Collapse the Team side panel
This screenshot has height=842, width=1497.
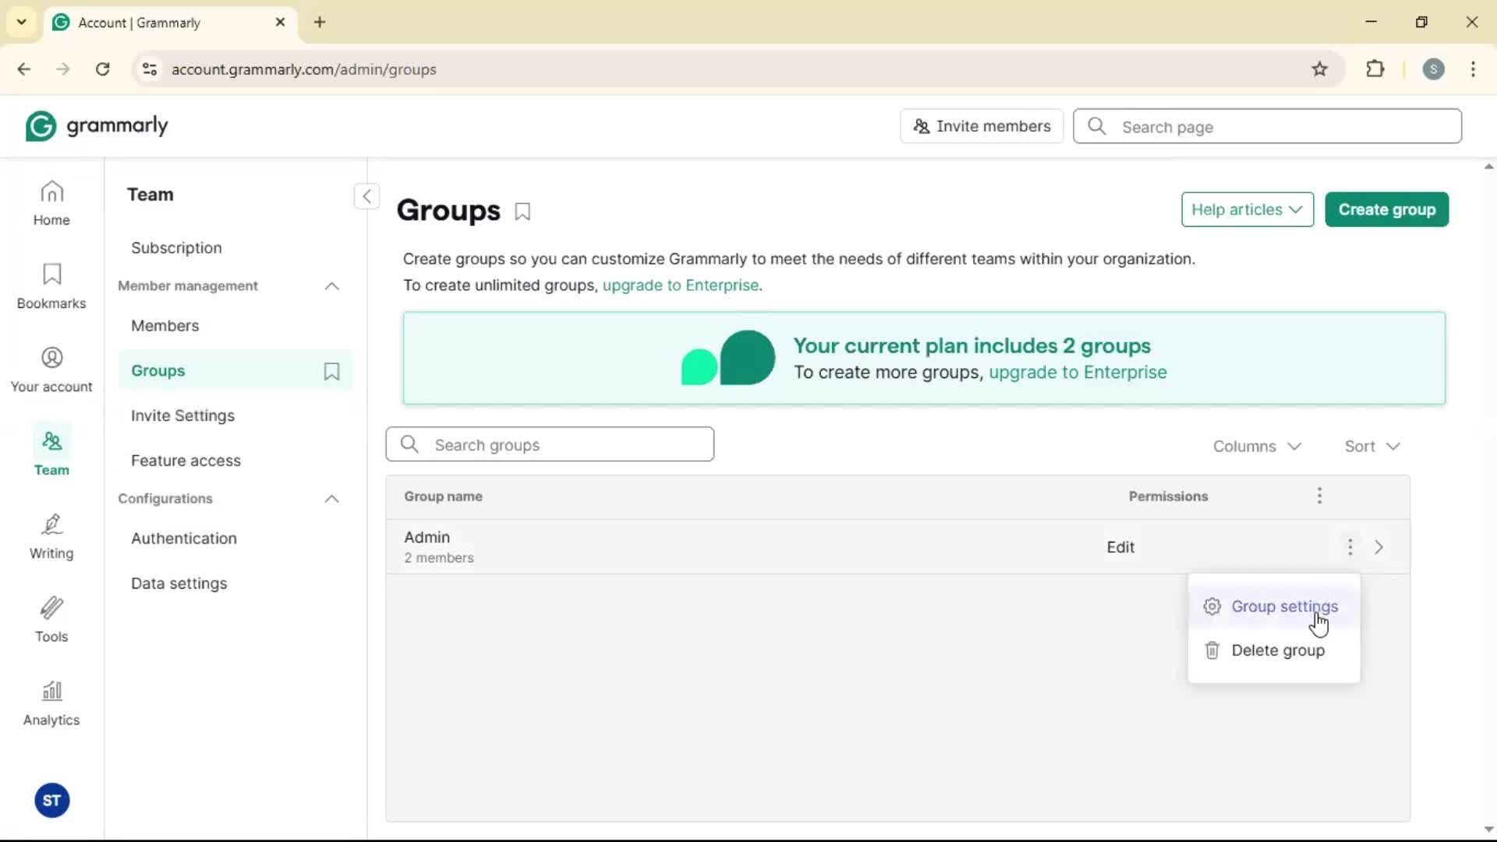[x=366, y=196]
